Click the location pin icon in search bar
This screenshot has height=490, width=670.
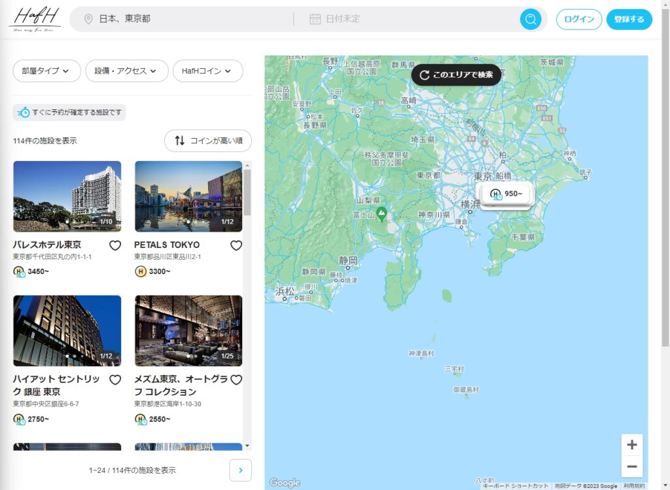[88, 19]
